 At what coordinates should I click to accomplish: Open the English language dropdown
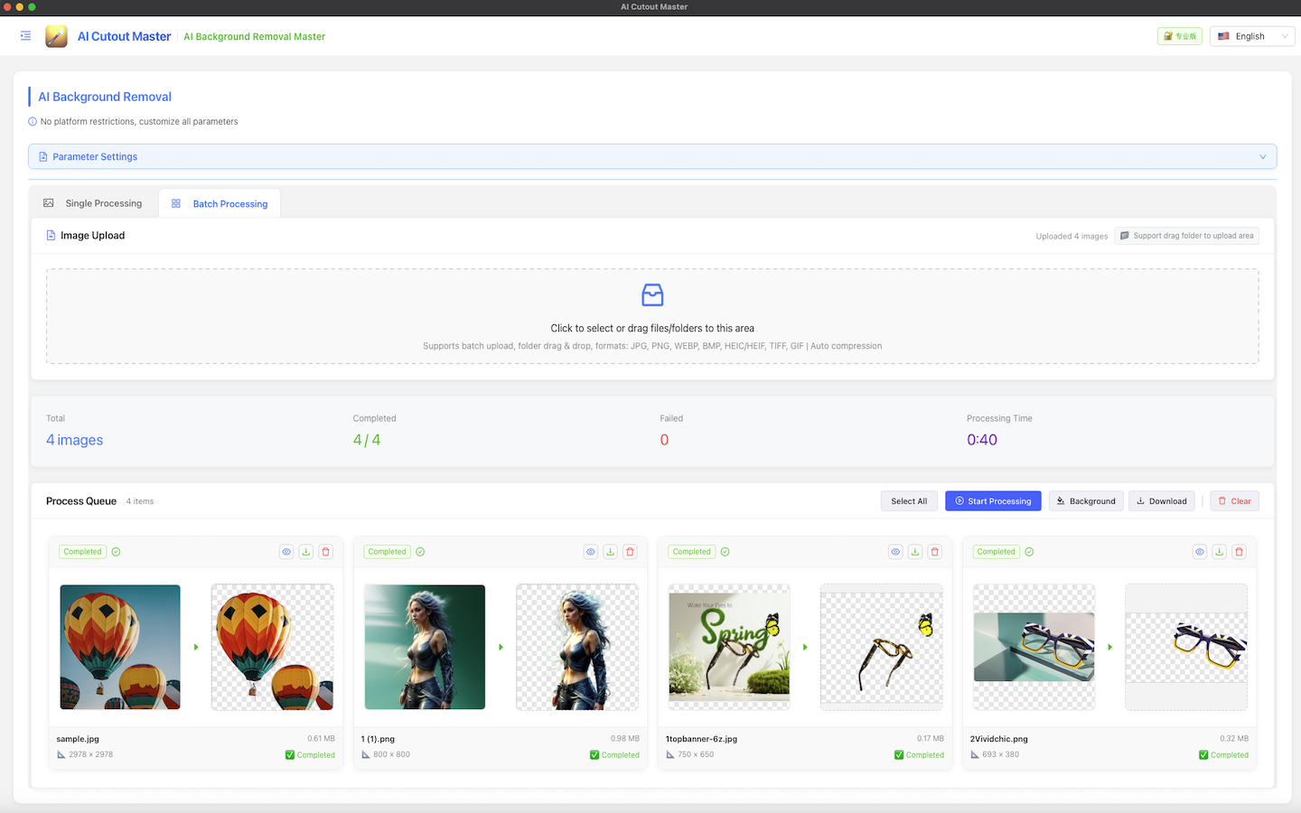coord(1251,36)
